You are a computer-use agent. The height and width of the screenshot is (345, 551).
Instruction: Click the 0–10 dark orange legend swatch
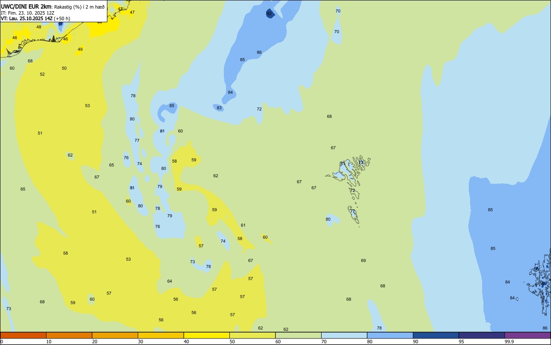click(x=23, y=335)
